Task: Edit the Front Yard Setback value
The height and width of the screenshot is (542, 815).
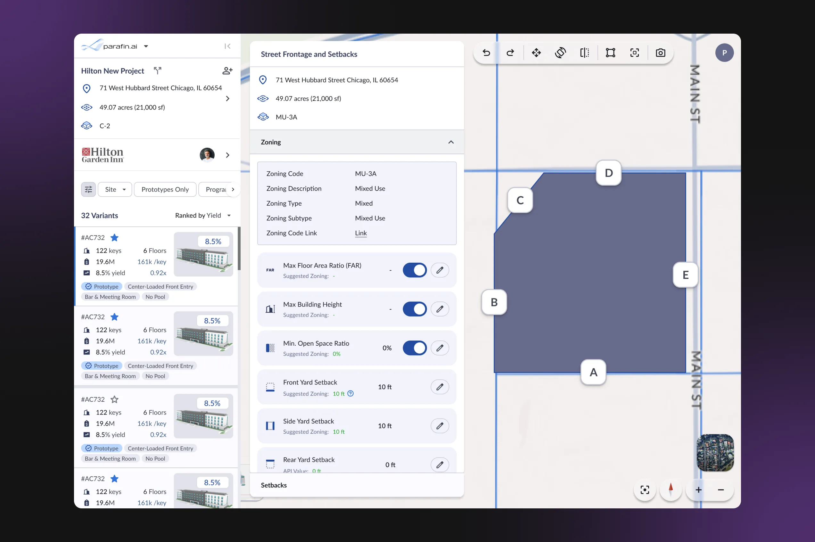Action: [x=439, y=387]
